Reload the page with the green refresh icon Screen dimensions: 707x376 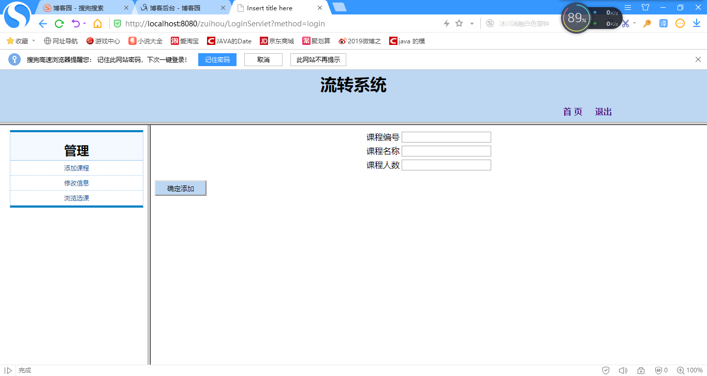pyautogui.click(x=59, y=24)
